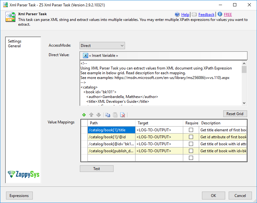Select Path cell /catalog/book[1]/@id
257x203 pixels.
(111, 137)
